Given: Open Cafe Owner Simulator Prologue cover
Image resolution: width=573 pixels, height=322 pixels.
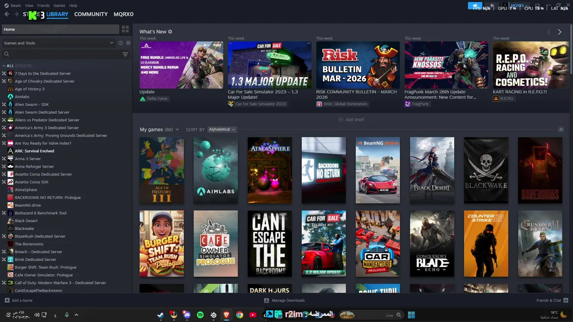Looking at the screenshot, I should [x=216, y=244].
